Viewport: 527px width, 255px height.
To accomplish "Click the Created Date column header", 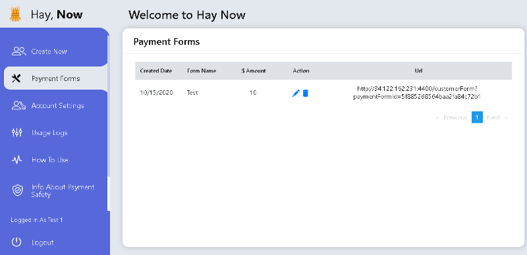I will click(156, 71).
